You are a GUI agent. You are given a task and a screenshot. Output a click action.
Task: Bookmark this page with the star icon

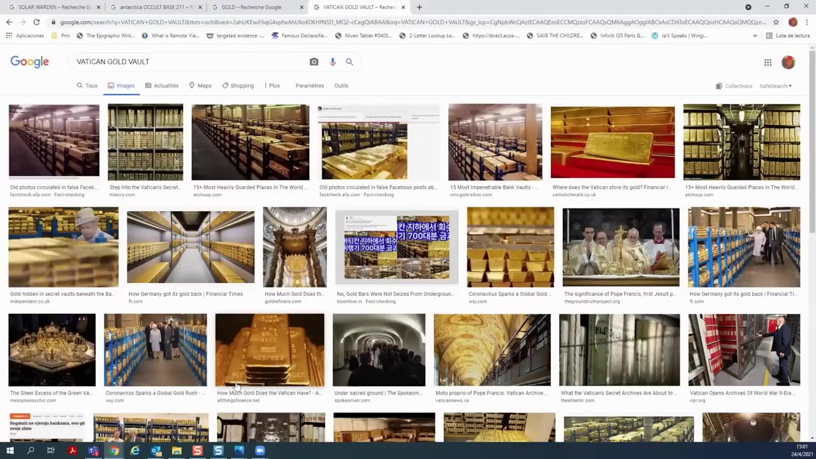point(776,22)
